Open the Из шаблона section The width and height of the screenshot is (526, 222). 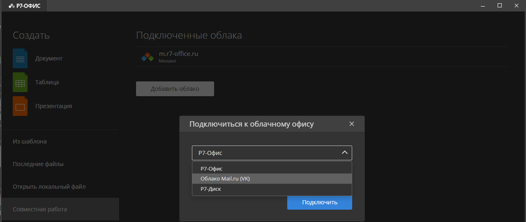(x=60, y=141)
